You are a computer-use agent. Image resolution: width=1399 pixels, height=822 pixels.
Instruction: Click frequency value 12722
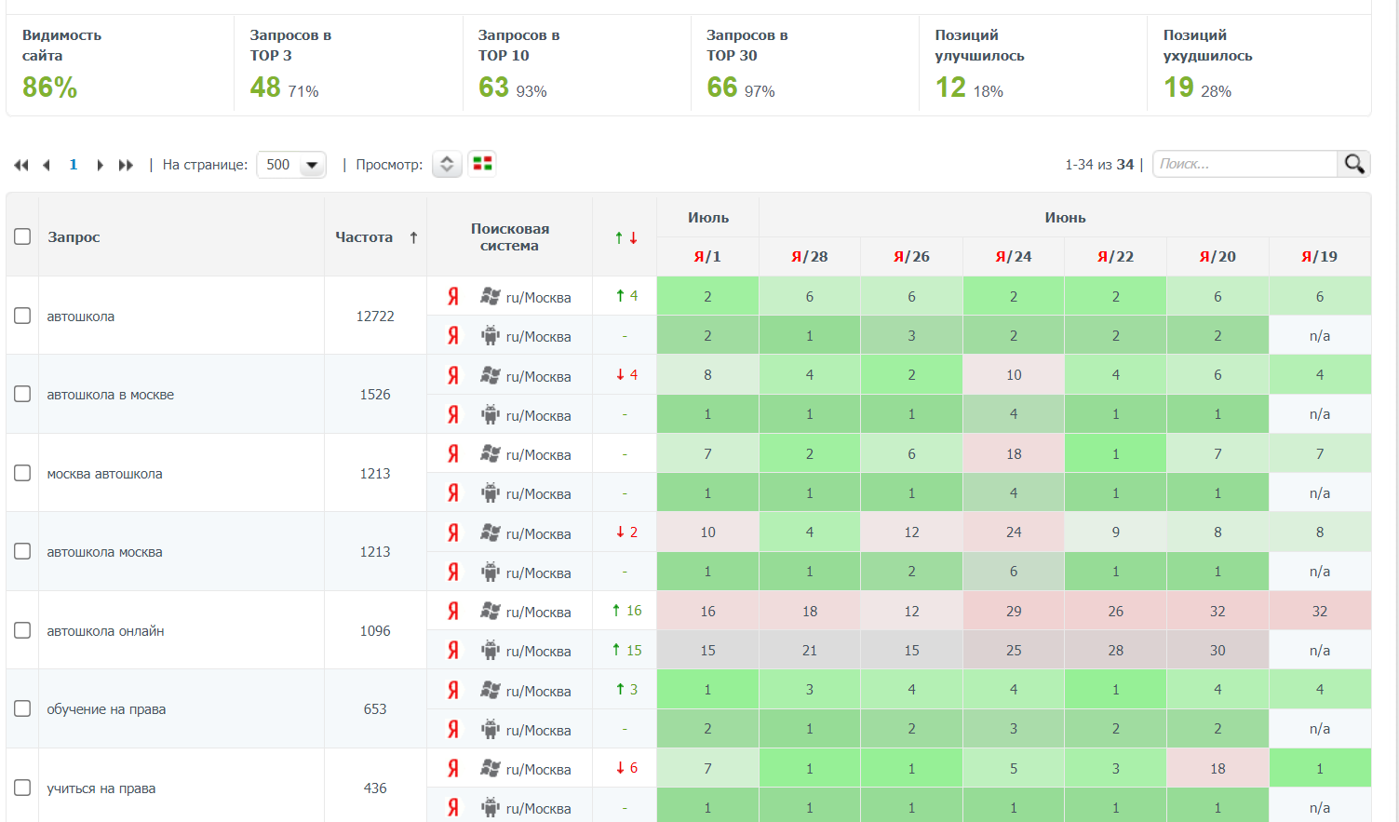point(375,317)
